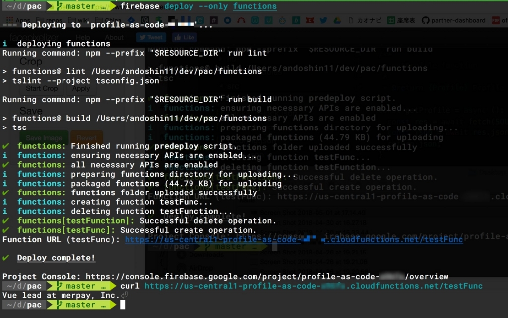Click the Tweet button behind the terminal
The image size is (508, 318).
[151, 38]
